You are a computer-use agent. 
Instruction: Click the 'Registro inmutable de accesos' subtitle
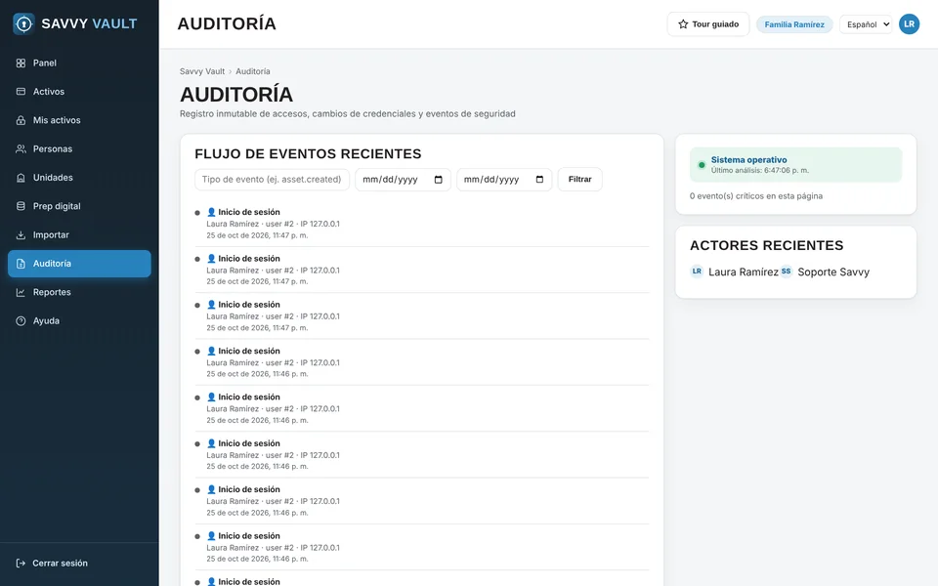[347, 113]
